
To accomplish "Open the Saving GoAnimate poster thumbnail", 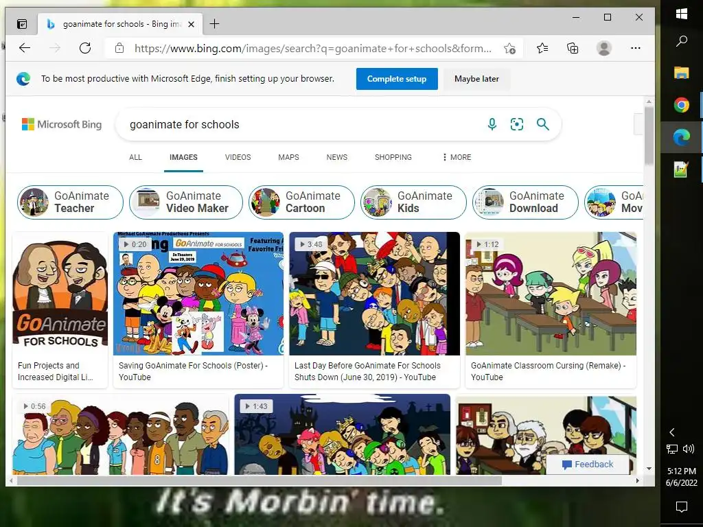I will [x=198, y=294].
